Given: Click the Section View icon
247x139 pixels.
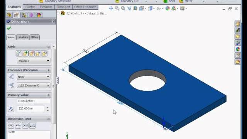Looking at the screenshot, I should click(x=135, y=8).
